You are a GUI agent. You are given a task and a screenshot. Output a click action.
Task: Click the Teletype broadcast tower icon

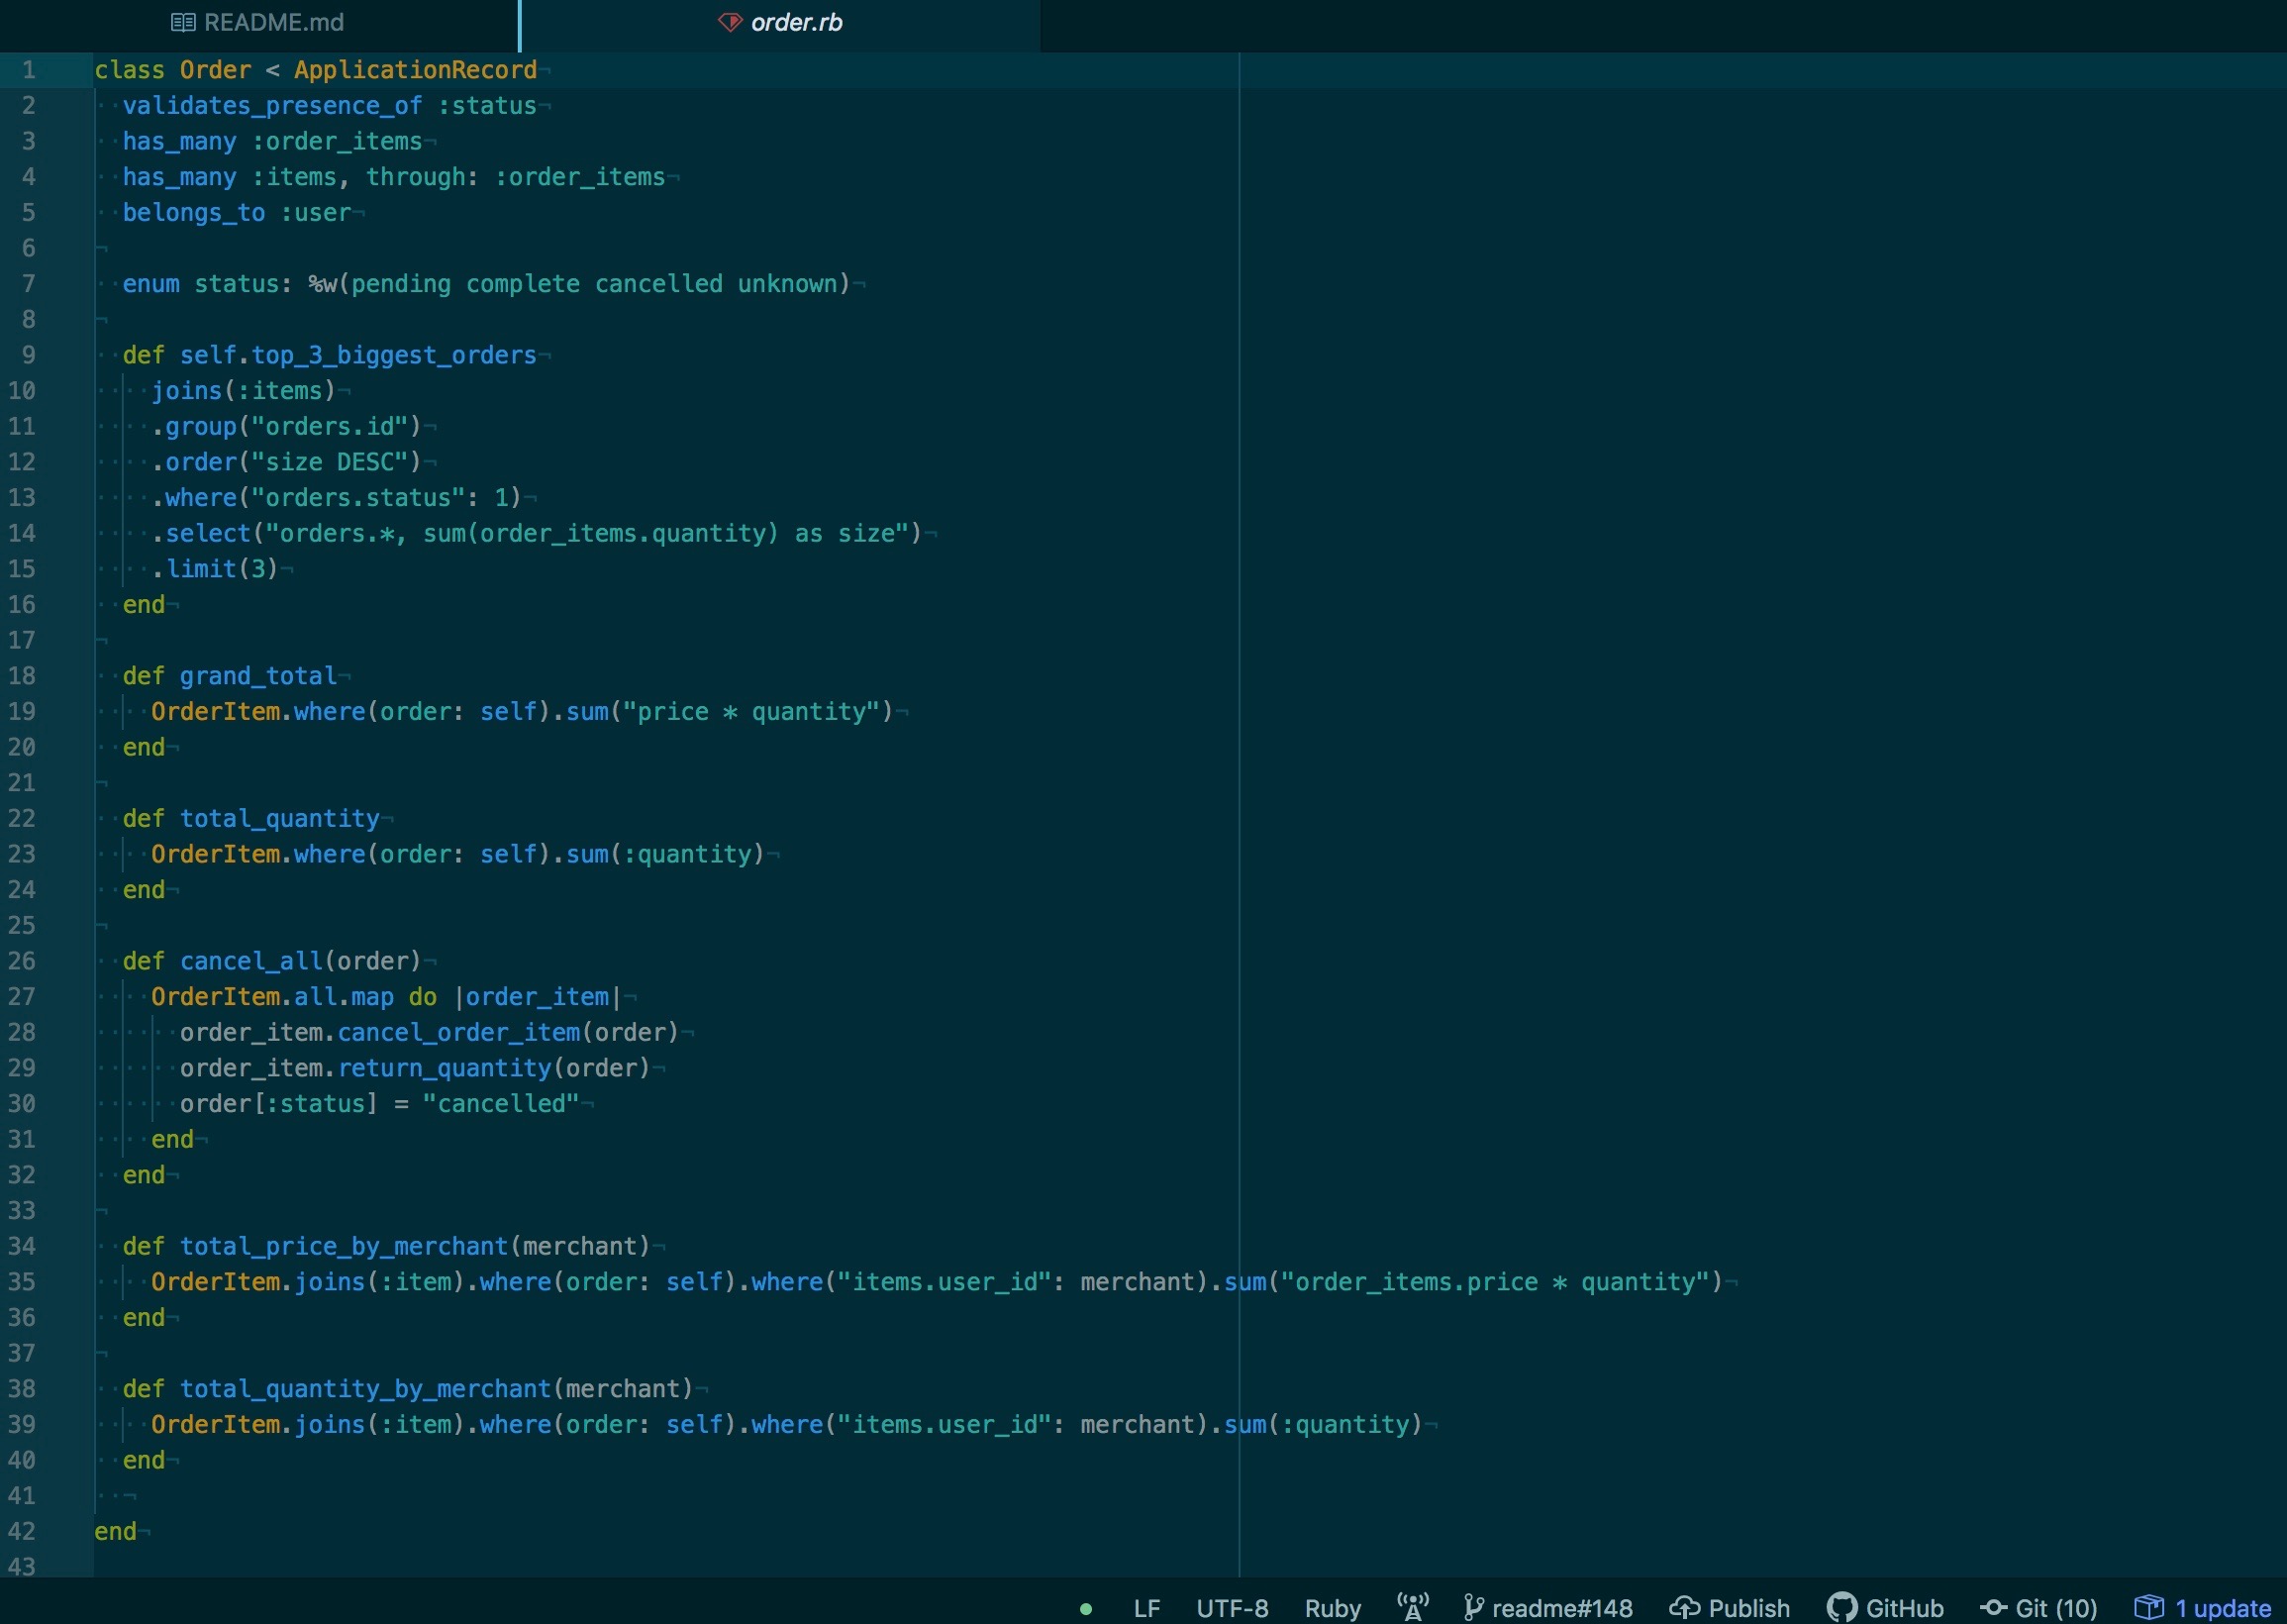[1413, 1607]
